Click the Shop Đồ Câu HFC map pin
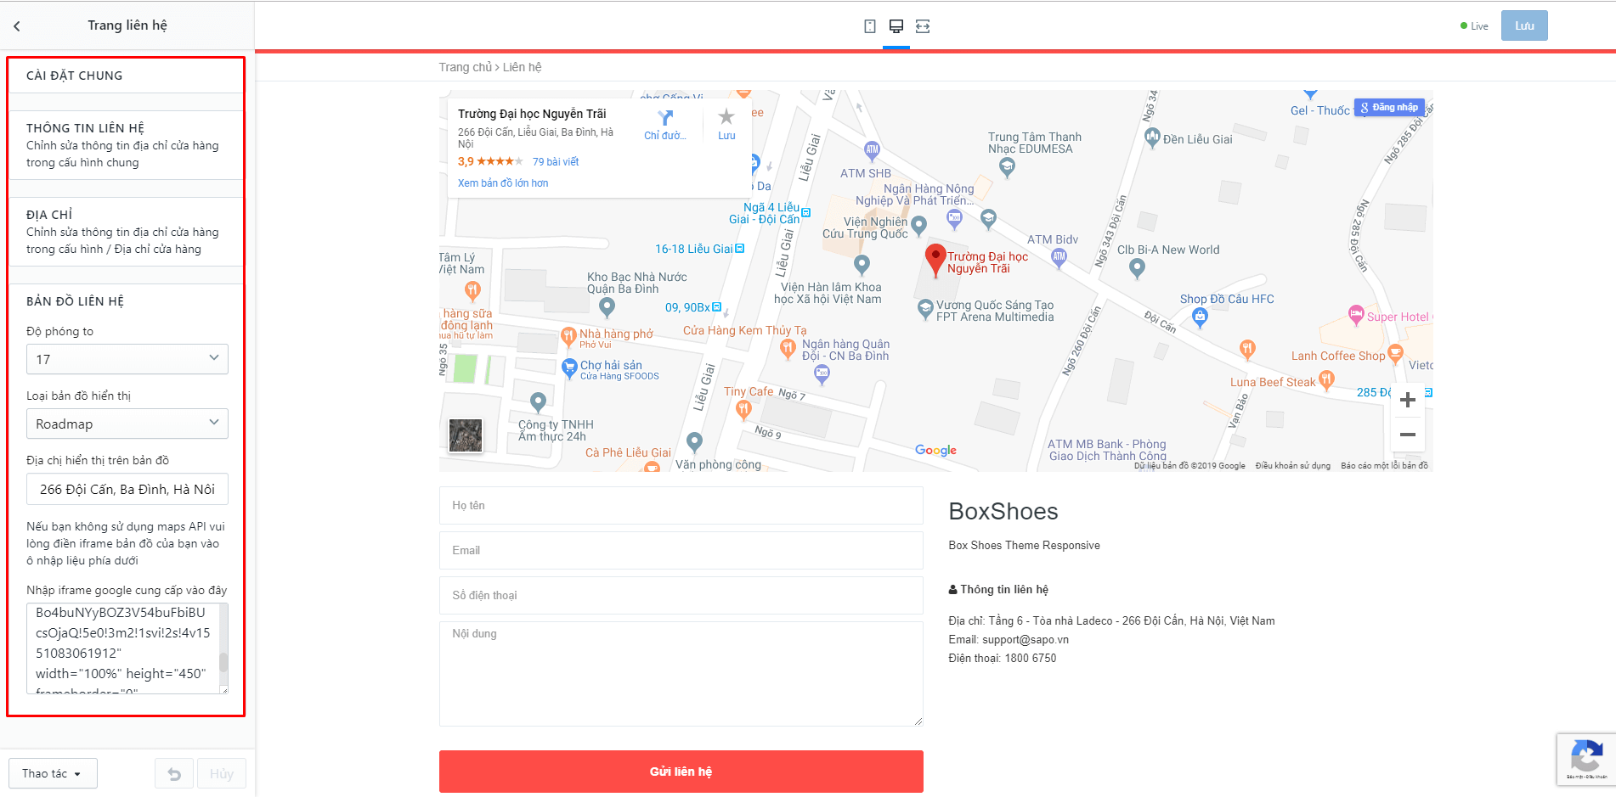Screen dimensions: 1616x797 pos(1200,318)
